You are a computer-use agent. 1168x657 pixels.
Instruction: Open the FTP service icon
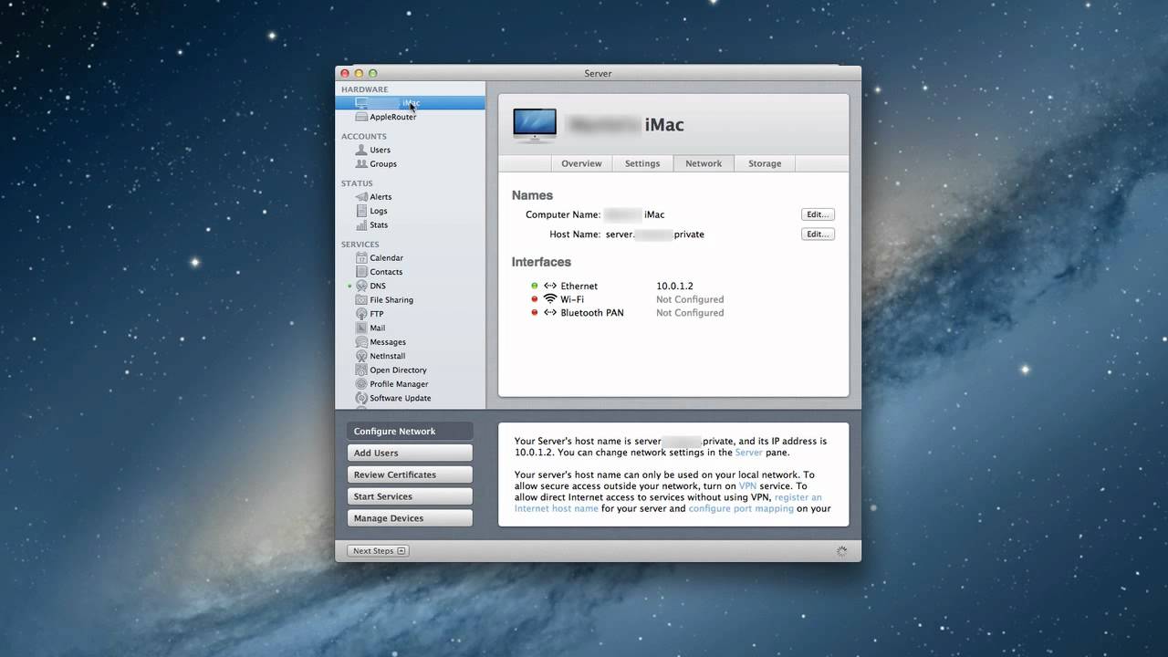[x=362, y=314]
